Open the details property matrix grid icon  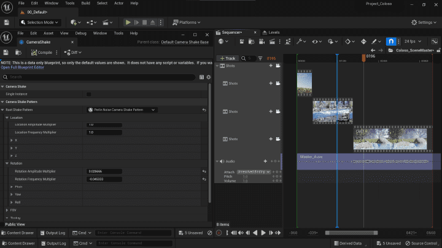pyautogui.click(x=201, y=77)
